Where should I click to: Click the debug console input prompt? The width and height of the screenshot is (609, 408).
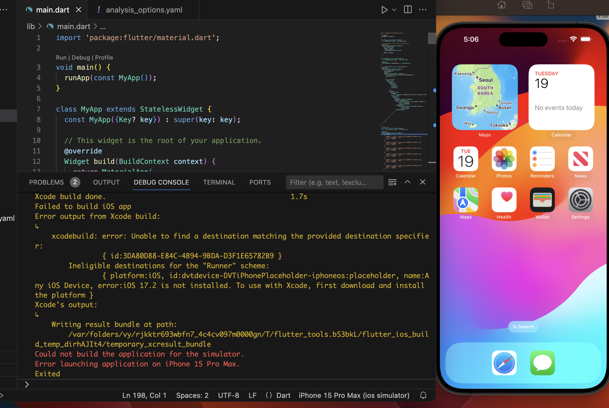point(227,384)
